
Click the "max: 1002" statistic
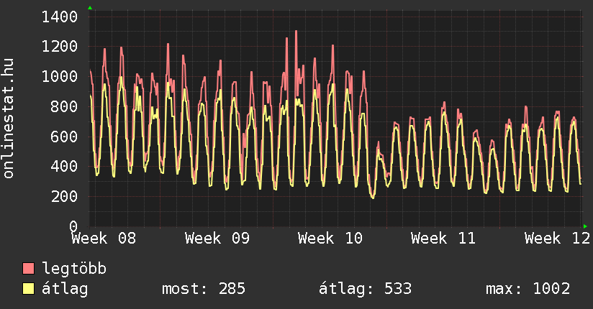tap(528, 290)
